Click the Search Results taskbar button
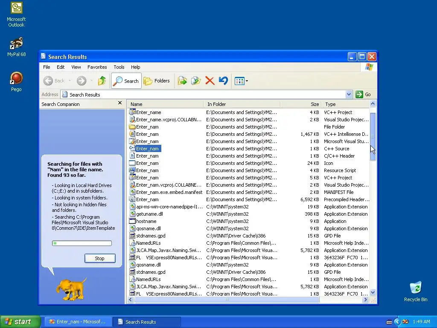Viewport: 437px width, 328px height. tap(147, 322)
